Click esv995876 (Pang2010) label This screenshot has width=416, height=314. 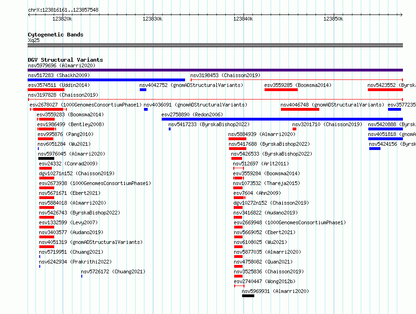coord(65,134)
